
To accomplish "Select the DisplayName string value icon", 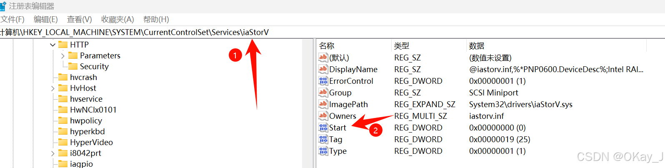I will pos(323,69).
